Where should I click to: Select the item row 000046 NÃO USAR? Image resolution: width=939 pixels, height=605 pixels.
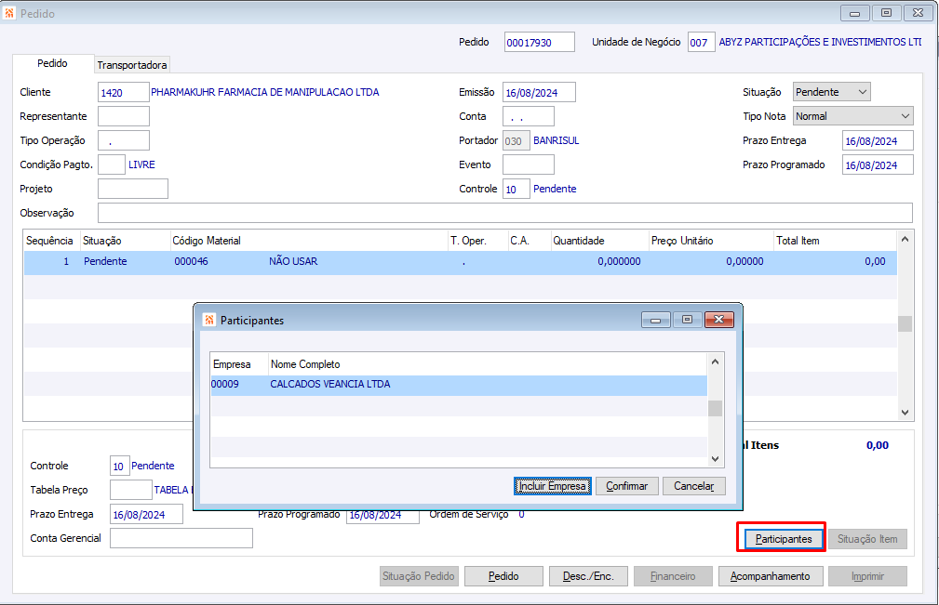460,262
